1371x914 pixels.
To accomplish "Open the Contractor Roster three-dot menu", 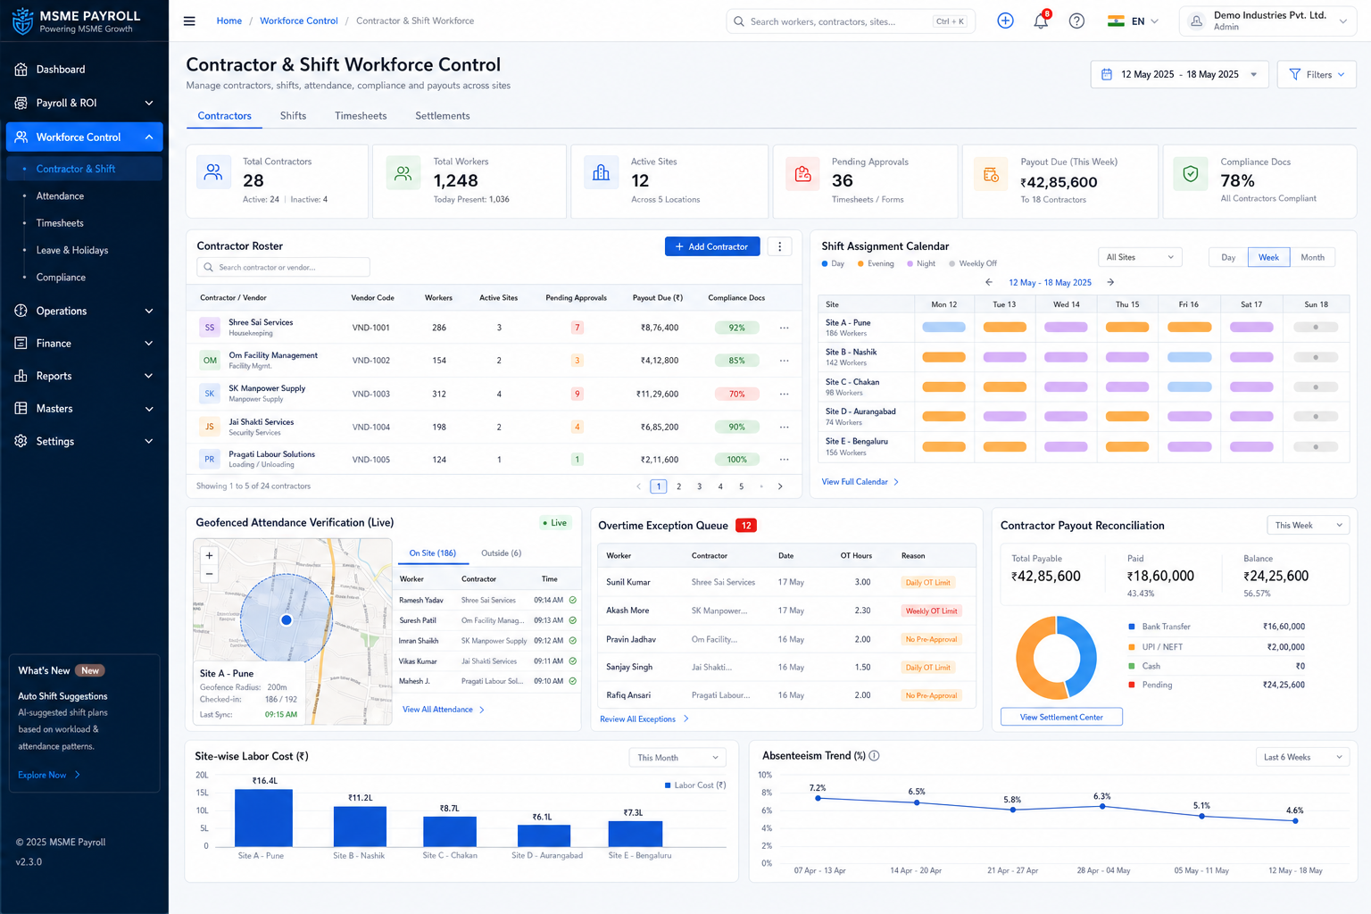I will click(x=779, y=246).
